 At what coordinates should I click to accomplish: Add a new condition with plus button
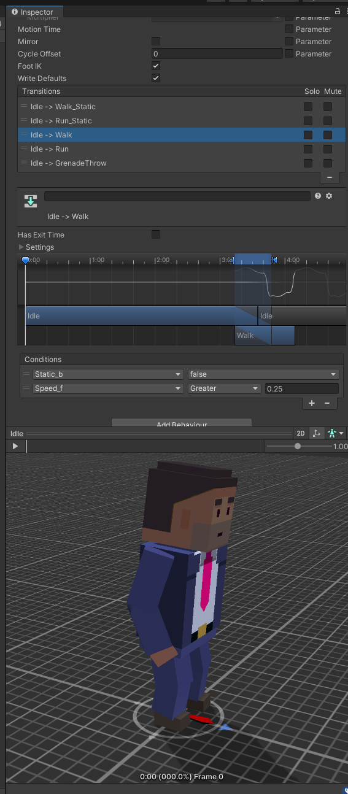pos(312,403)
